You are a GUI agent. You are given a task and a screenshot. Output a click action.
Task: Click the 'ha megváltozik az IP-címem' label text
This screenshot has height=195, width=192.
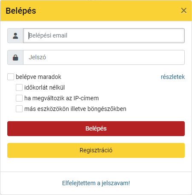(x=61, y=98)
